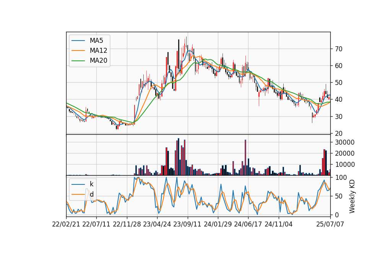
Task: Click the d legend label
Action: click(x=92, y=194)
